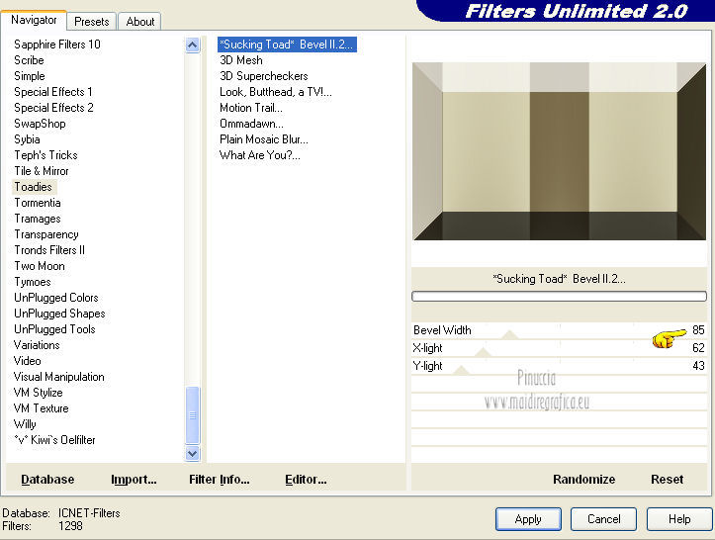Choose the 3D Supercheckers filter
This screenshot has height=540, width=715.
(264, 76)
